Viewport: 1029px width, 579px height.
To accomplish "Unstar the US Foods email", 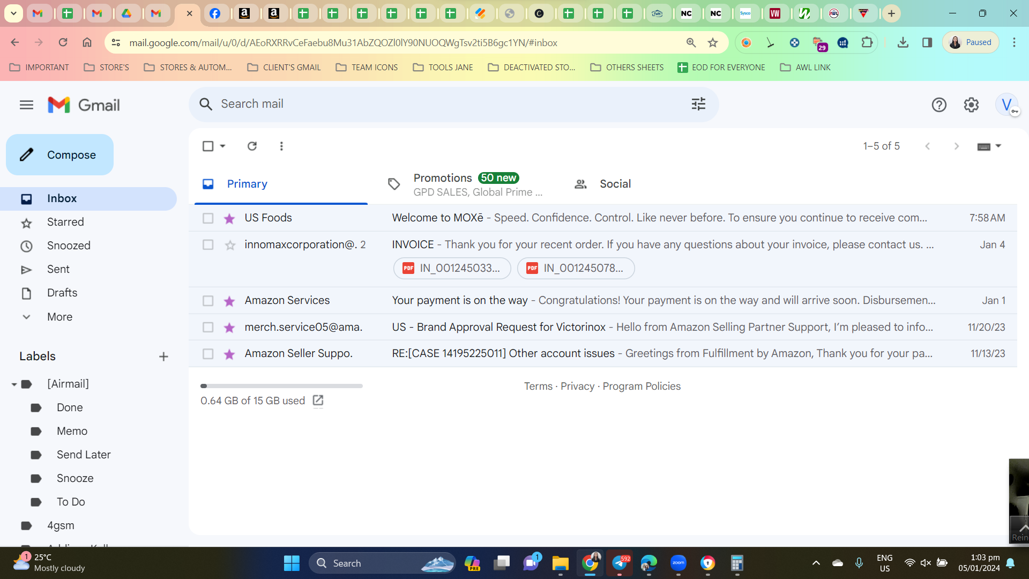I will pos(229,218).
